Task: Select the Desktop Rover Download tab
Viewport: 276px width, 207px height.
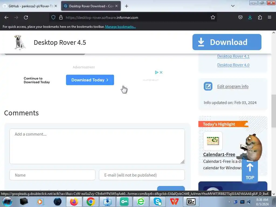Action: coord(91,6)
